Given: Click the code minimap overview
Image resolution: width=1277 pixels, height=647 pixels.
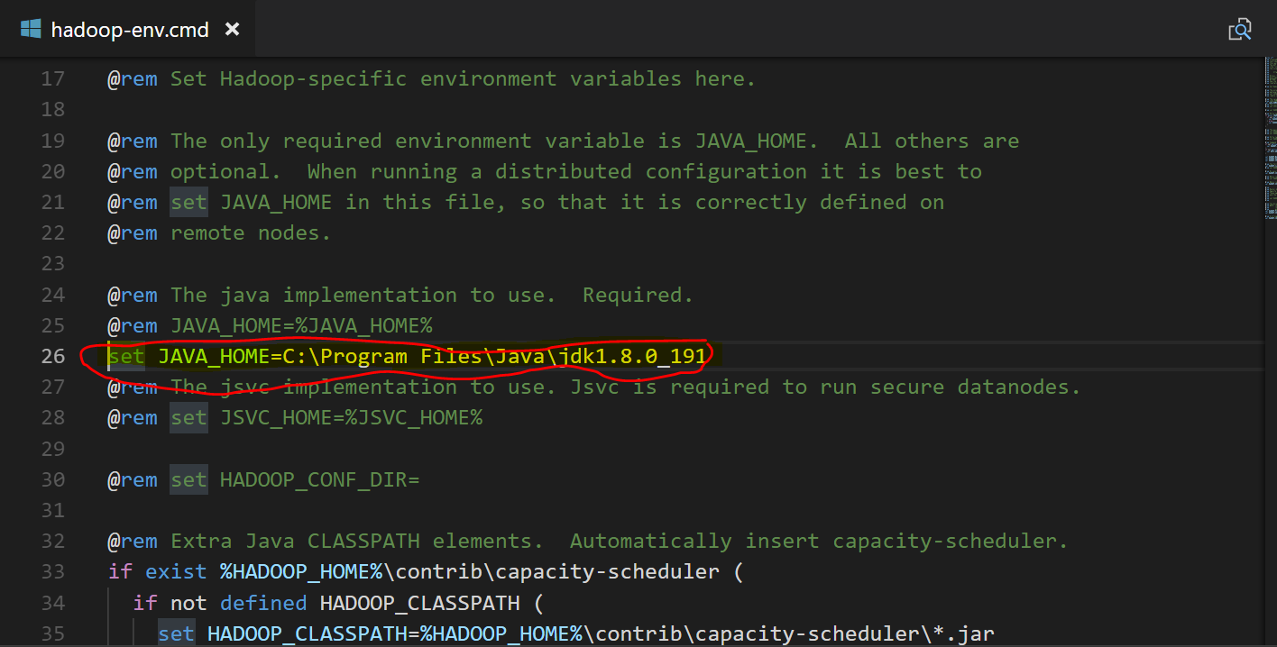Looking at the screenshot, I should click(1271, 140).
